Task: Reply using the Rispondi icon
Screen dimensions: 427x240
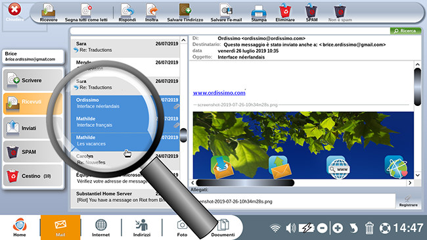Action: [x=127, y=12]
